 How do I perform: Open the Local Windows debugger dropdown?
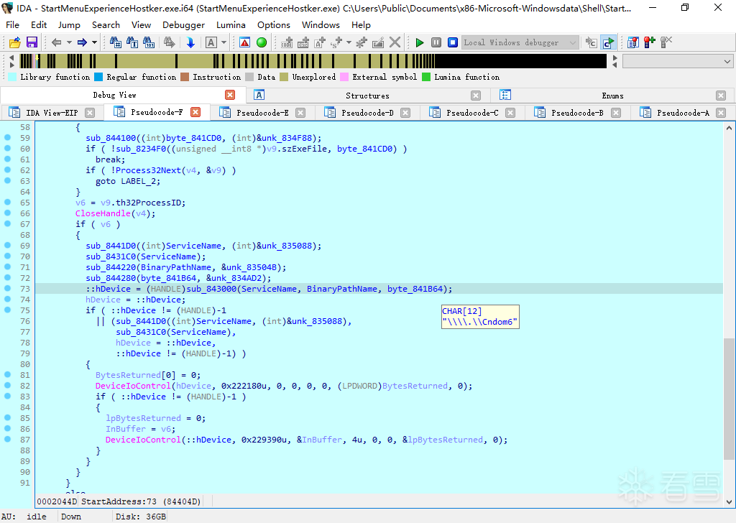pyautogui.click(x=573, y=42)
